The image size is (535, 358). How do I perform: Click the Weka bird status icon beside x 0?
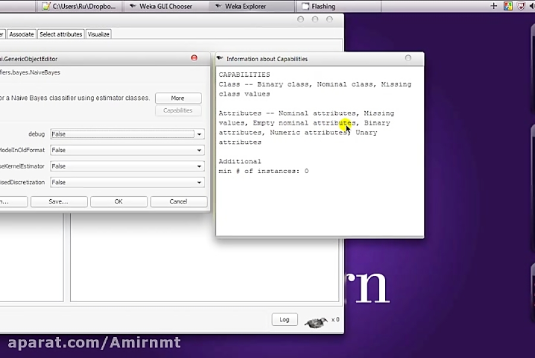click(315, 321)
